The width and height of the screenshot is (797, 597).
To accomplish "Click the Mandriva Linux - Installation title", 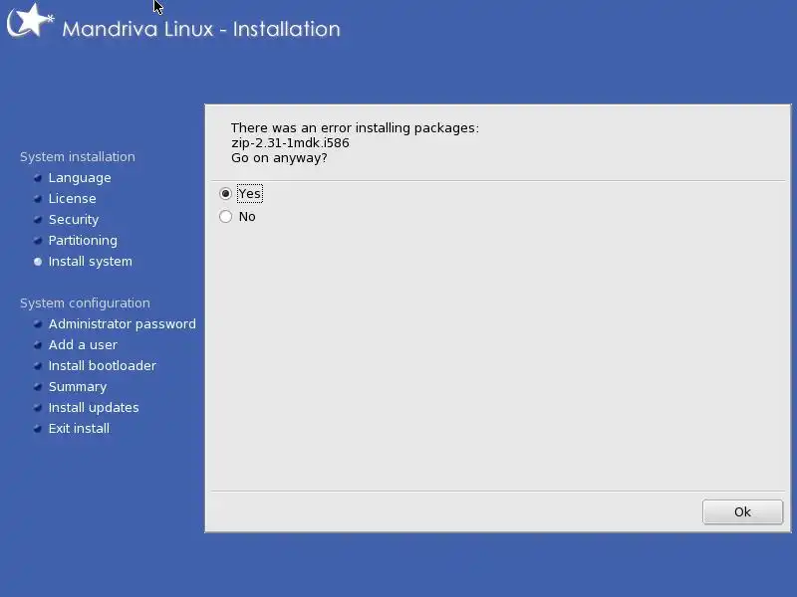I will coord(201,29).
